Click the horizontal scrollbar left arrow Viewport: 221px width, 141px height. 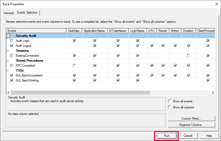point(8,92)
